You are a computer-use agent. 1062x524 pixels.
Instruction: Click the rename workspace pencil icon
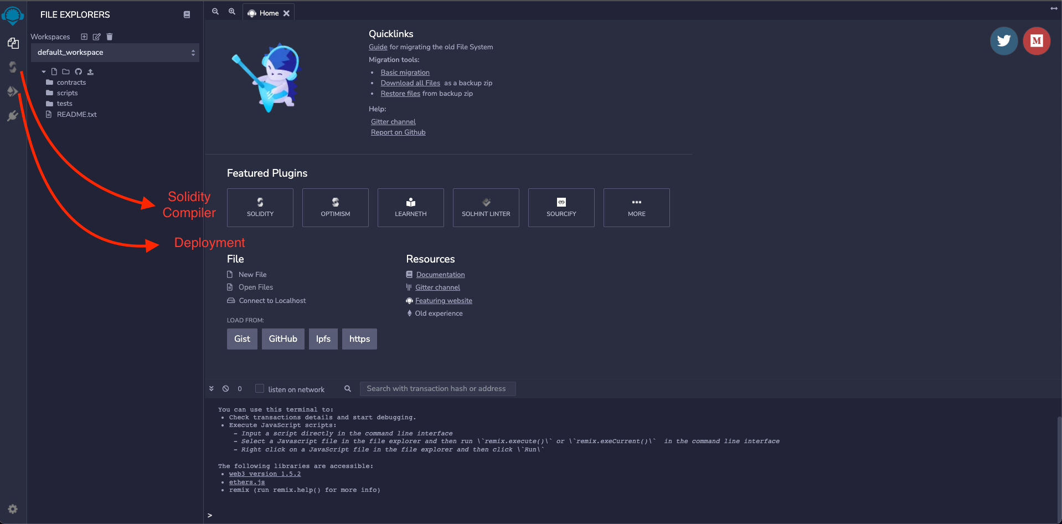pyautogui.click(x=97, y=37)
